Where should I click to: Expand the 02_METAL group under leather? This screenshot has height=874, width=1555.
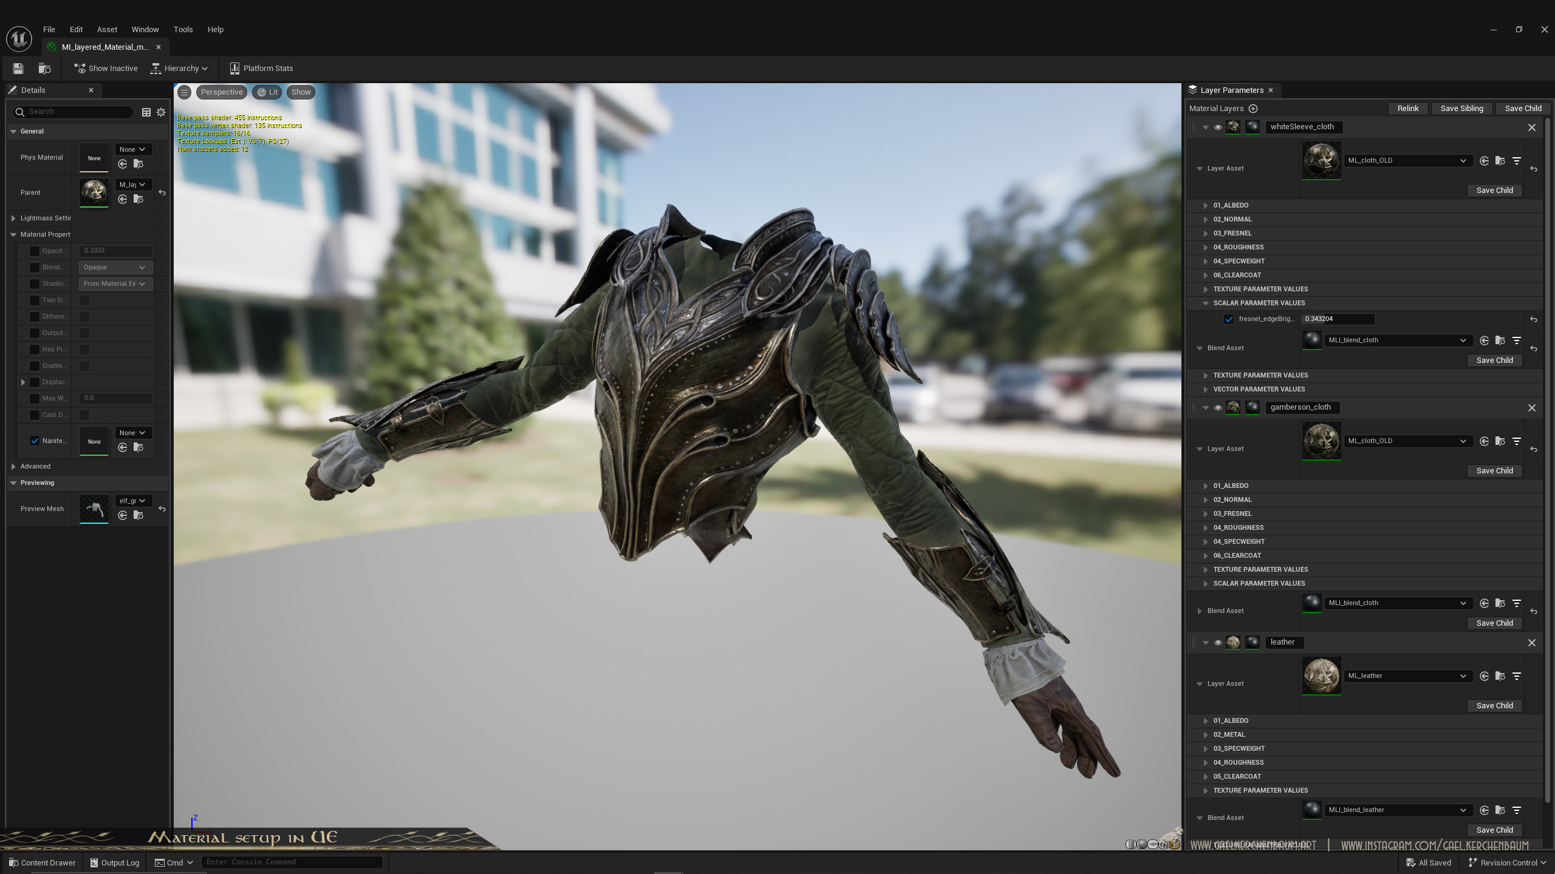tap(1206, 735)
